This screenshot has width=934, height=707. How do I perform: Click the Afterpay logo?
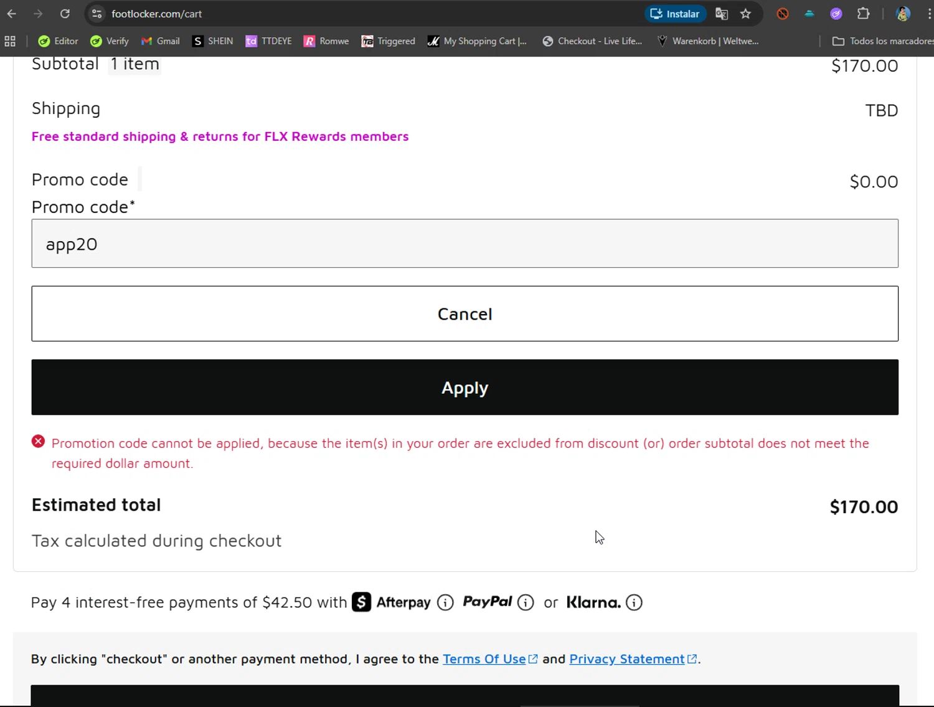pyautogui.click(x=391, y=602)
